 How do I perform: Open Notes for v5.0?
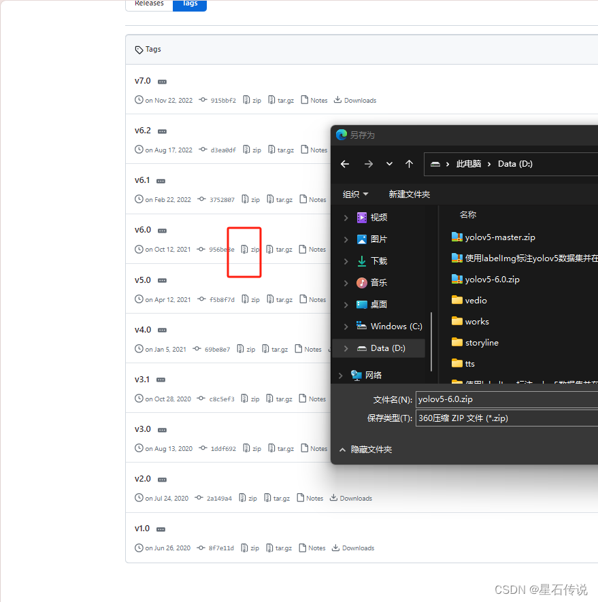coord(313,299)
